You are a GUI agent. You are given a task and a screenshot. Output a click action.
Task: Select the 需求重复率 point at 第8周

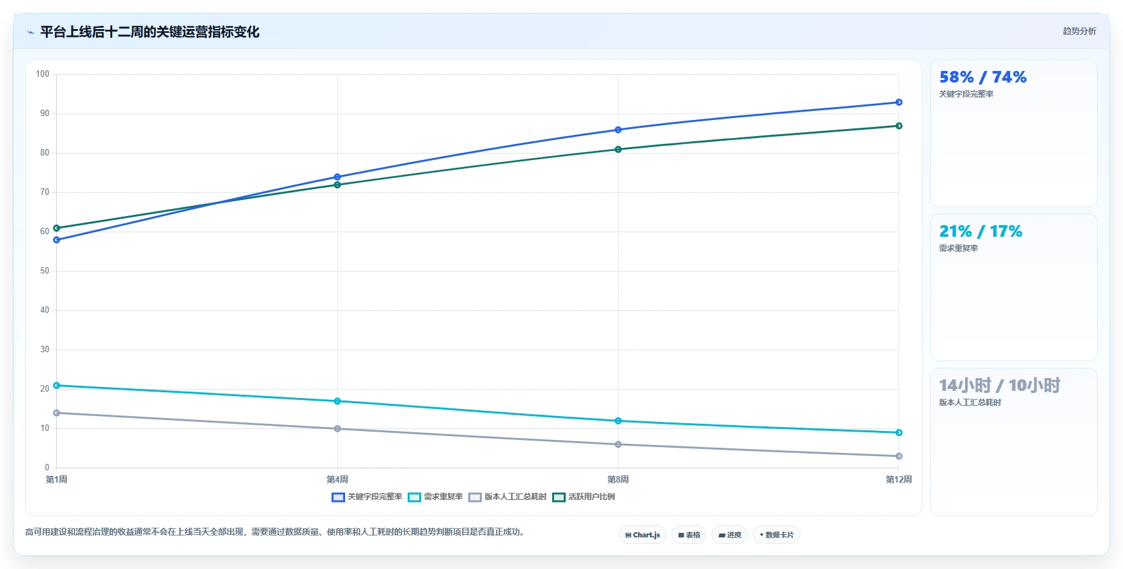click(x=618, y=421)
